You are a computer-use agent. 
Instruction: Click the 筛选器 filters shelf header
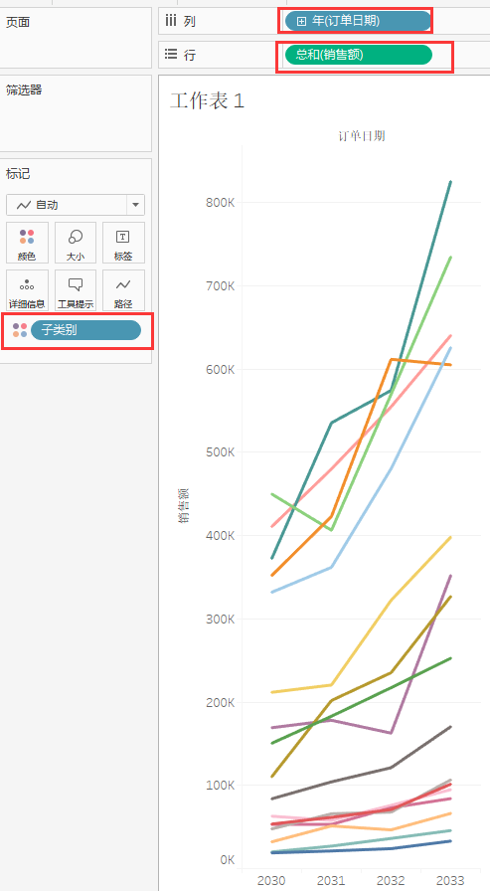(x=24, y=89)
